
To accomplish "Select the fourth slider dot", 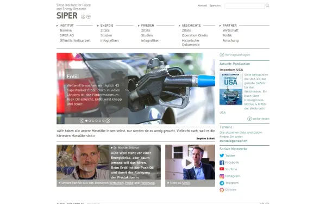I will tap(97, 121).
